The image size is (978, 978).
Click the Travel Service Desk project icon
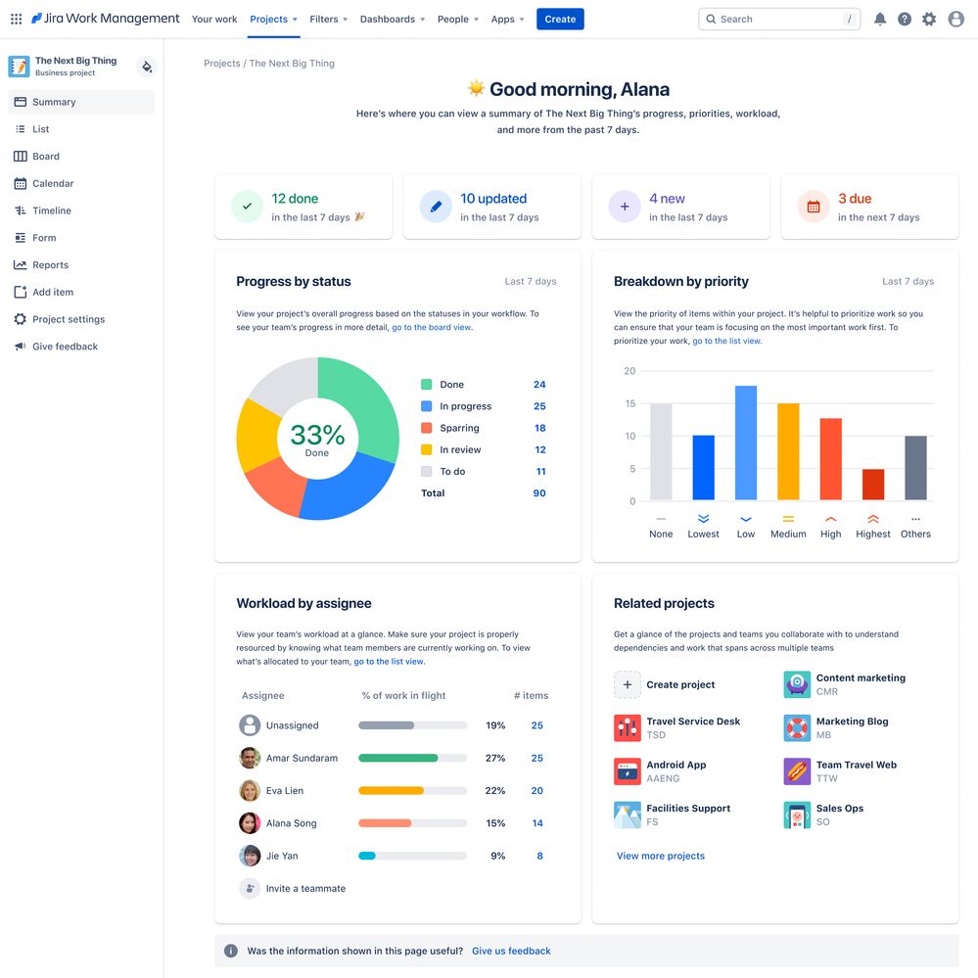(627, 728)
